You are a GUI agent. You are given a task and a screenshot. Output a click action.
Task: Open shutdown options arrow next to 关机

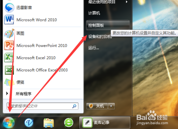(111, 106)
